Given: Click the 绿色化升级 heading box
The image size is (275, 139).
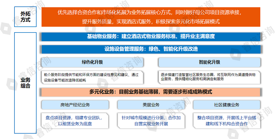Looking at the screenshot, I should tap(92, 62).
